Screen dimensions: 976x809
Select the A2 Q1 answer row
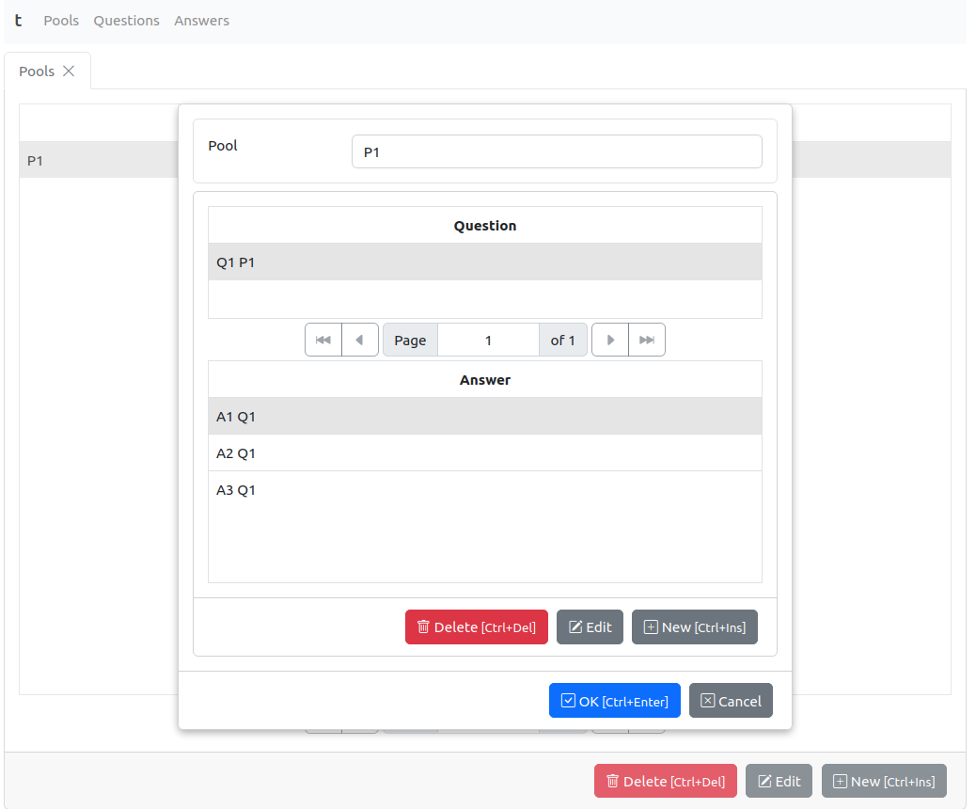click(484, 453)
